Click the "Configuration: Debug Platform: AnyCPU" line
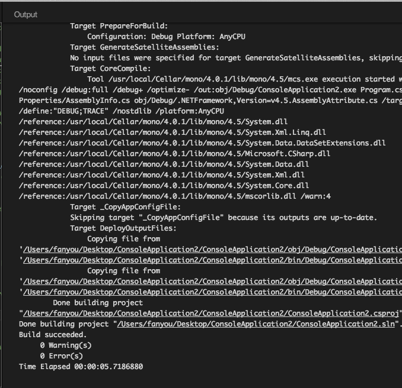The image size is (402, 388). [x=166, y=36]
